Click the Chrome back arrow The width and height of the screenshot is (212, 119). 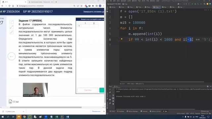click(x=2, y=6)
